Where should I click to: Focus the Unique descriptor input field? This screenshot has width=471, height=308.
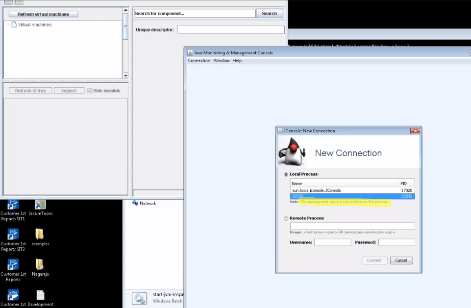[231, 30]
